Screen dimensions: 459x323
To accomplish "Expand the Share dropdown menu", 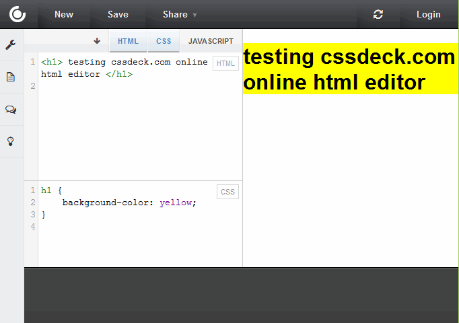I will [x=180, y=14].
